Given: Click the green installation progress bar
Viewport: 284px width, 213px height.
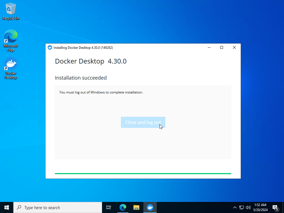Looking at the screenshot, I should tap(143, 174).
